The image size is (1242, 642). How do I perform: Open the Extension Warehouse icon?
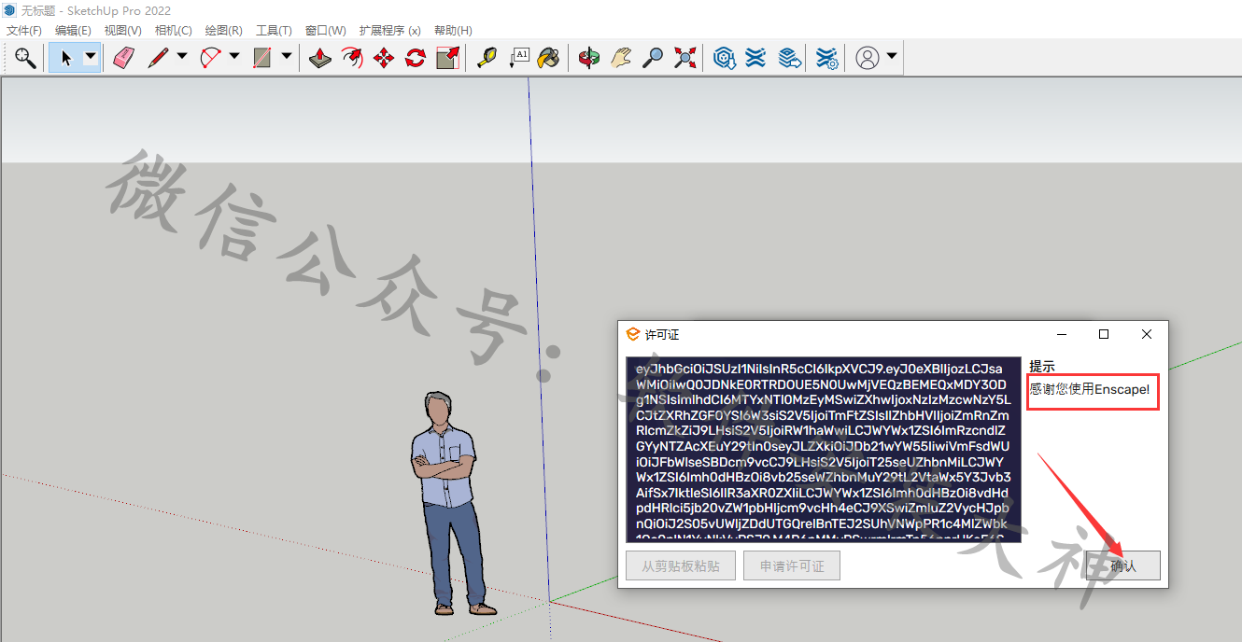[755, 58]
